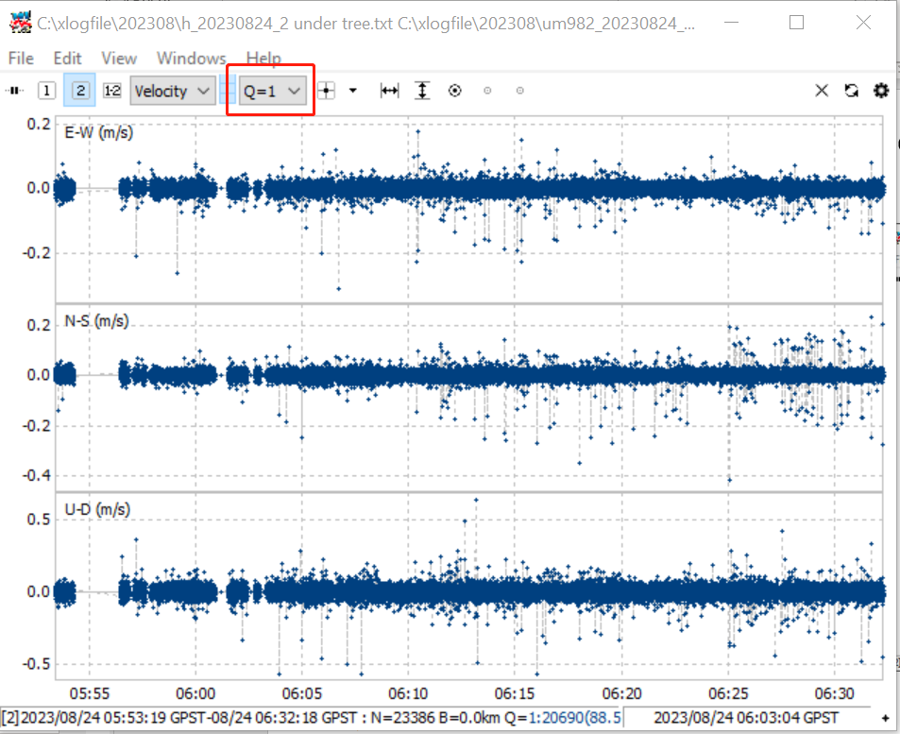The image size is (900, 734).
Task: Expand the arrow next to track point
Action: (353, 91)
